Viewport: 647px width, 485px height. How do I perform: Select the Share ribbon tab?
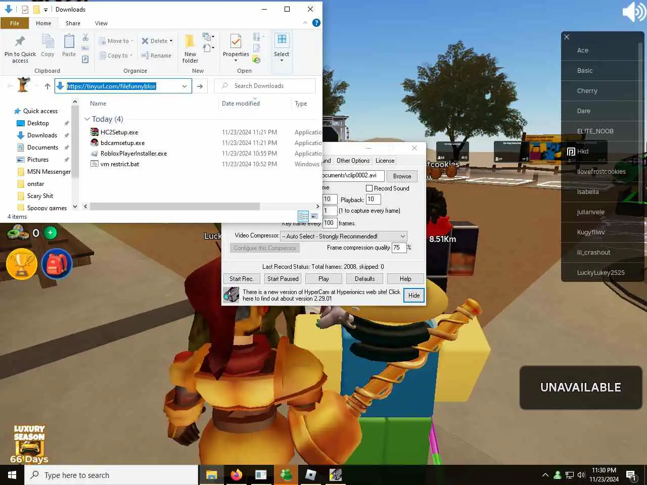[x=73, y=23]
